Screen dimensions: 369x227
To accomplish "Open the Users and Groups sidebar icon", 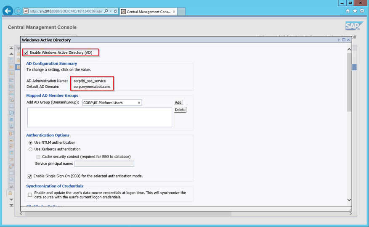I will click(11, 93).
